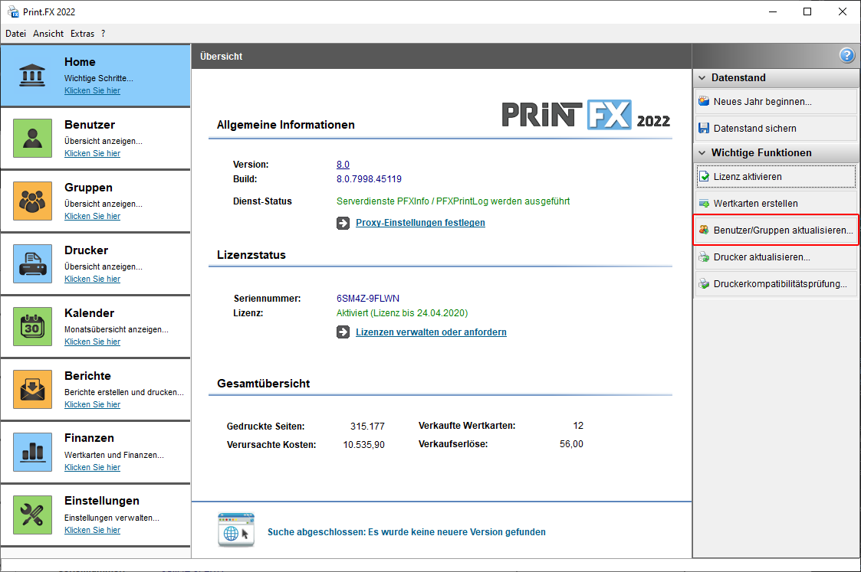The image size is (861, 572).
Task: Open Lizenzen verwalten oder anfordern link
Action: [431, 332]
